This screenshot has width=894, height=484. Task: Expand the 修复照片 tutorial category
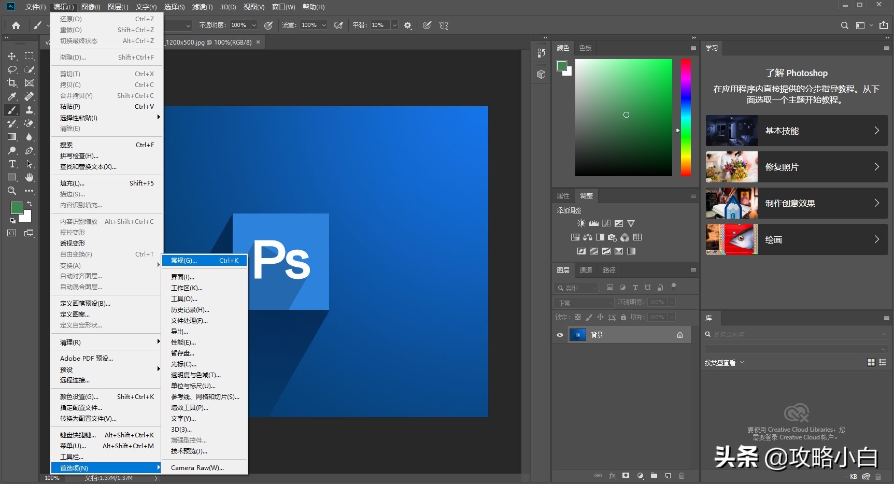click(x=797, y=167)
